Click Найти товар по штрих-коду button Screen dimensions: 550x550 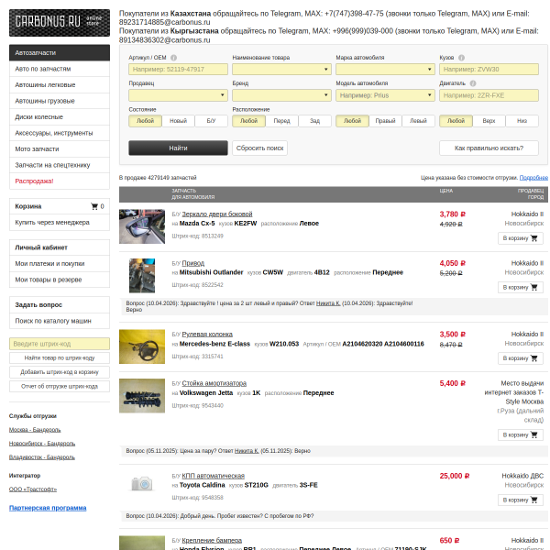pos(60,357)
